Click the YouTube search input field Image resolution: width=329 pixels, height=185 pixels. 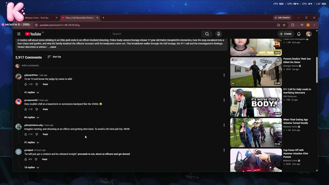point(156,34)
